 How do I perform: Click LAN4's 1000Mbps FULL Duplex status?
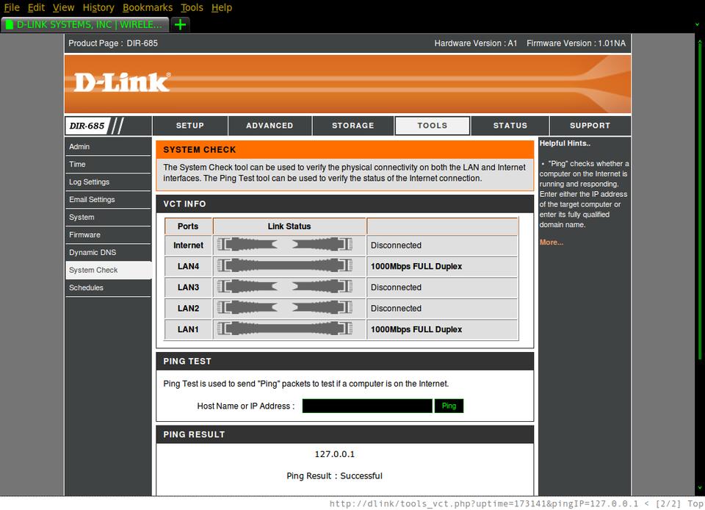tap(416, 266)
